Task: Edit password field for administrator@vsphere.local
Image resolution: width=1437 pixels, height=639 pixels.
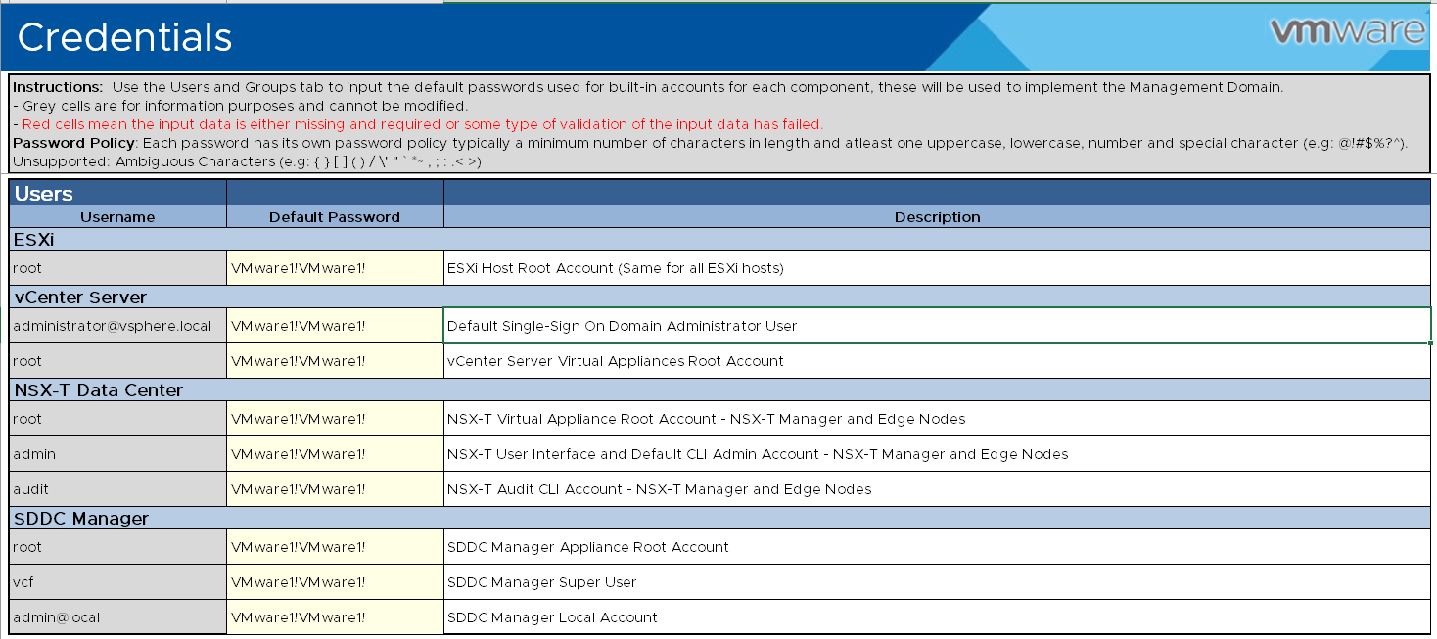Action: 335,326
